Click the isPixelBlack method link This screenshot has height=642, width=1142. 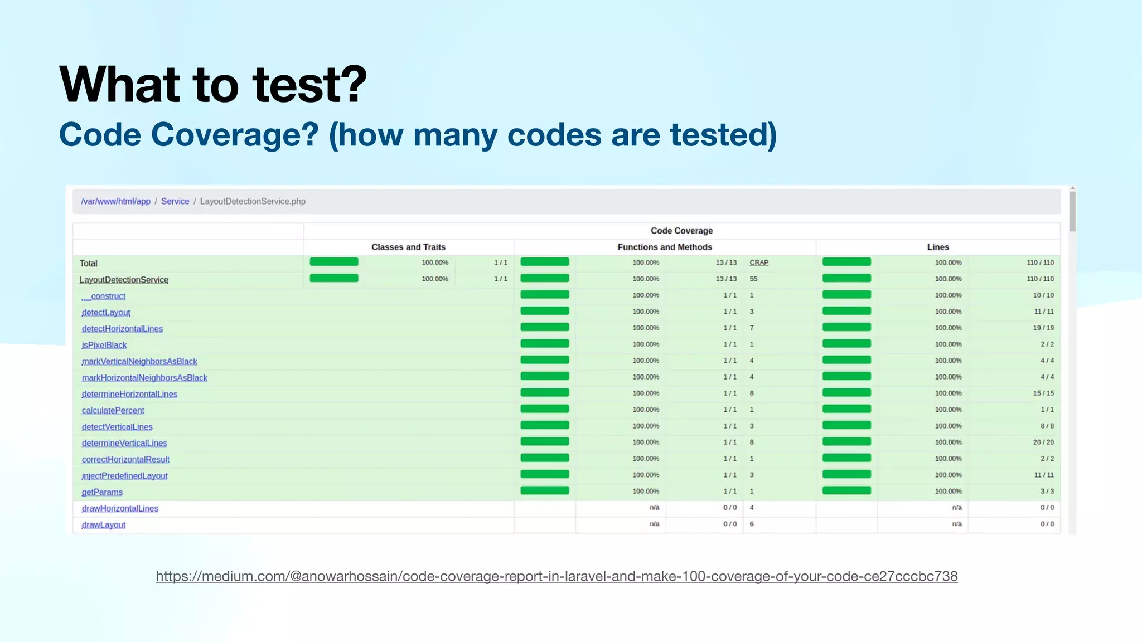pyautogui.click(x=104, y=345)
